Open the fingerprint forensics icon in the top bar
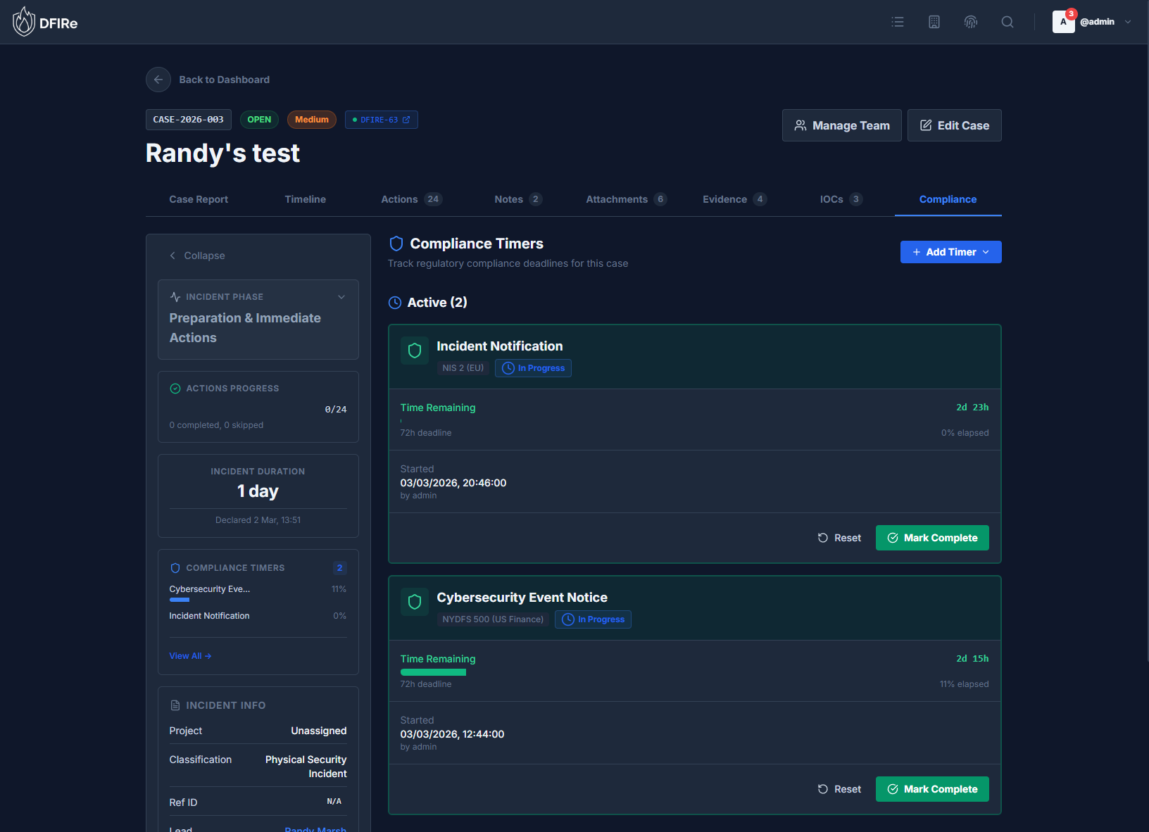Viewport: 1149px width, 832px height. tap(971, 22)
